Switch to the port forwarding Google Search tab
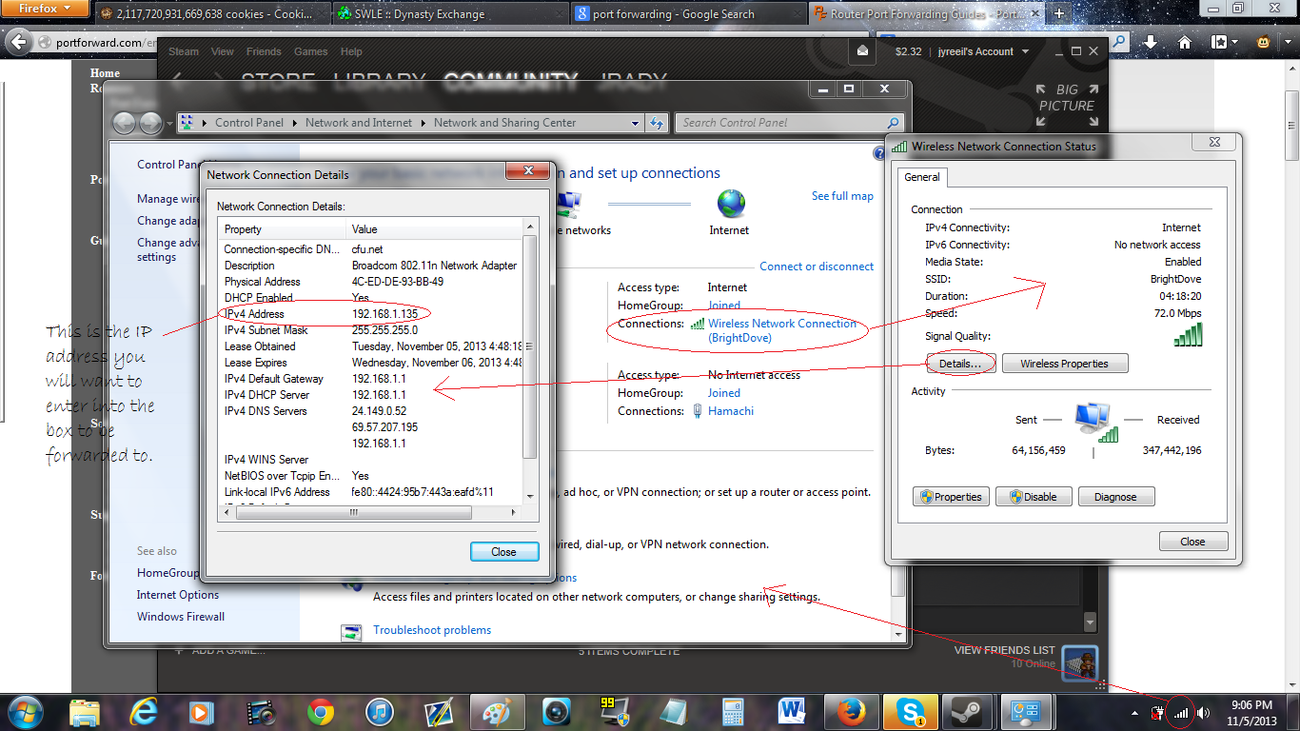The height and width of the screenshot is (731, 1300). (x=688, y=14)
